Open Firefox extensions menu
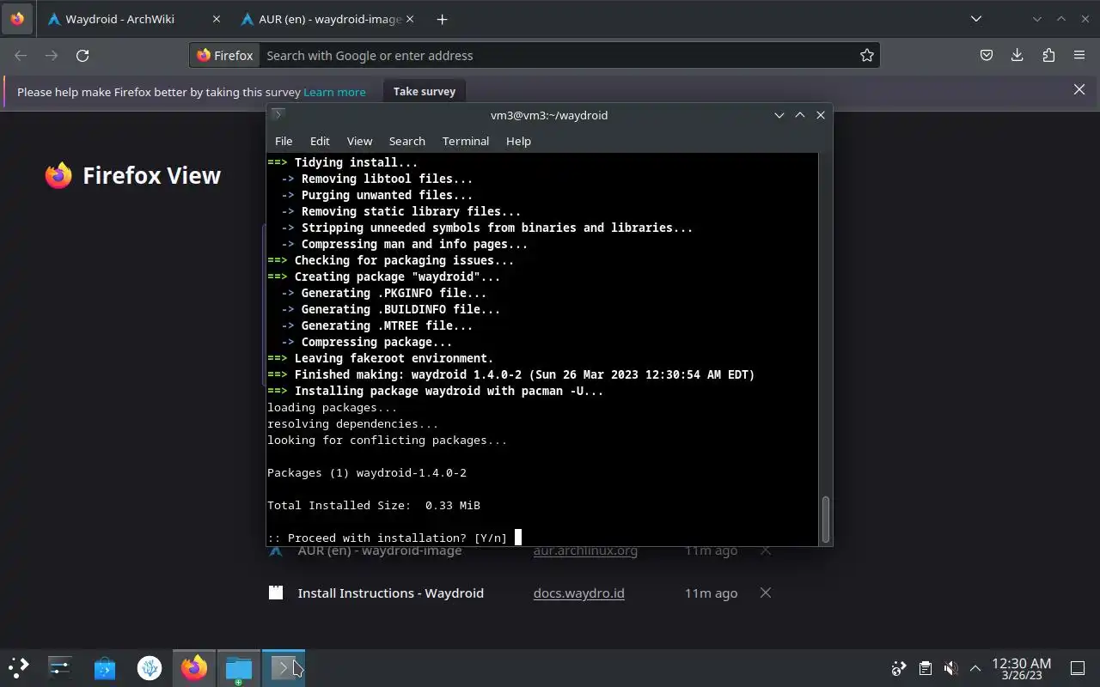 [1048, 55]
